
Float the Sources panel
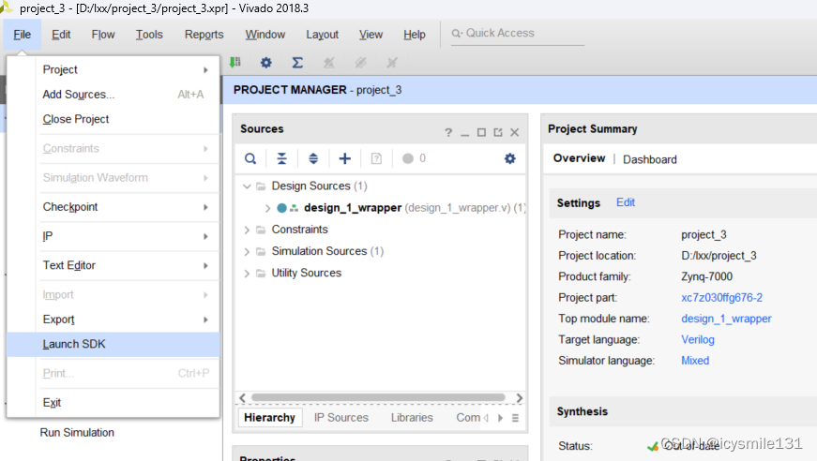coord(498,133)
